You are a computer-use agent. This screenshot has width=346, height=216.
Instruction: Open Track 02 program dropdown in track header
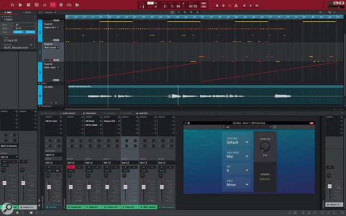click(x=51, y=27)
